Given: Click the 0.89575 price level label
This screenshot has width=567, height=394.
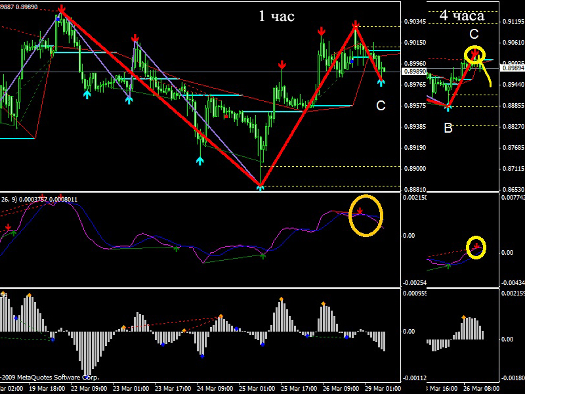Looking at the screenshot, I should pos(415,106).
